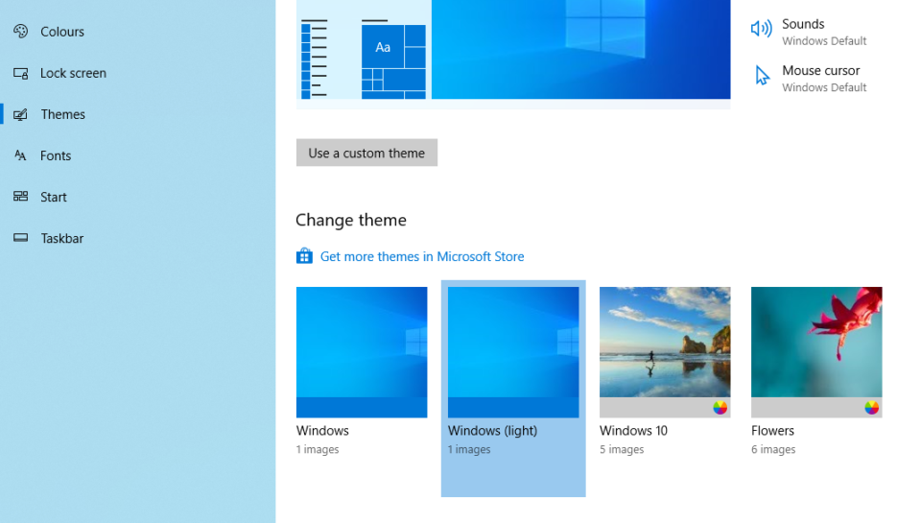Click the colour wheel on Flowers theme

click(x=872, y=407)
